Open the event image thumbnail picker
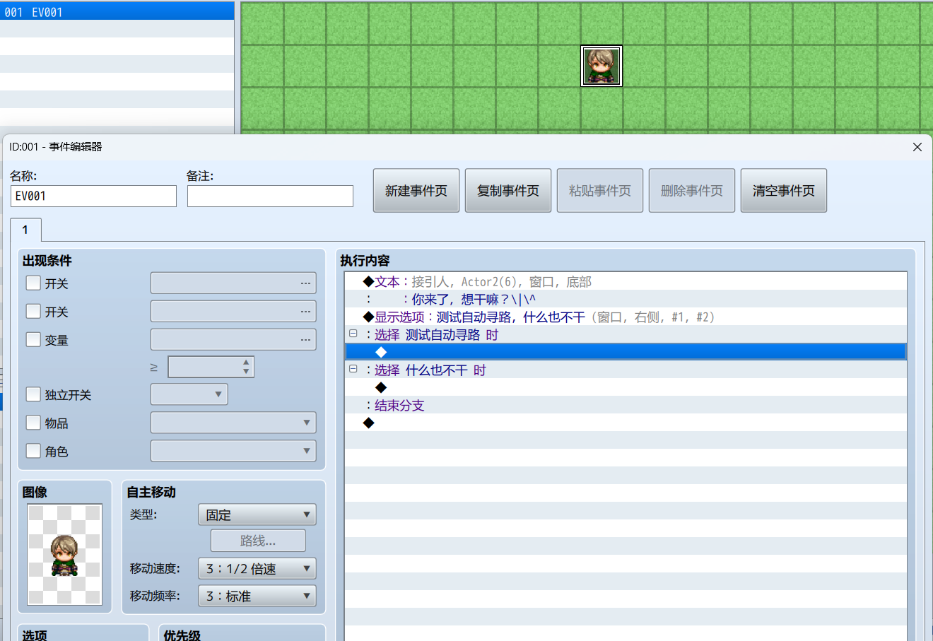 tap(64, 555)
